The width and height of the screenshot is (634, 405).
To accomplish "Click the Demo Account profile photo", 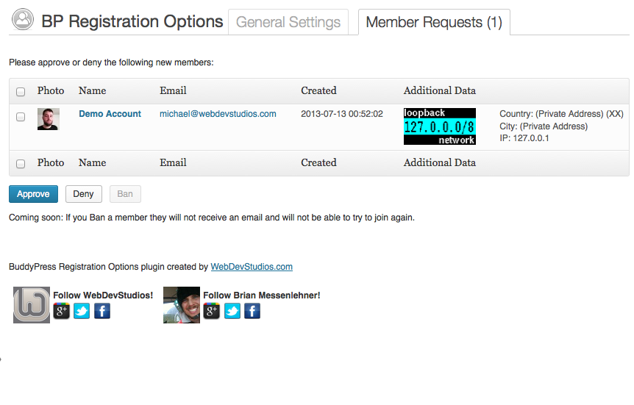I will tap(49, 119).
